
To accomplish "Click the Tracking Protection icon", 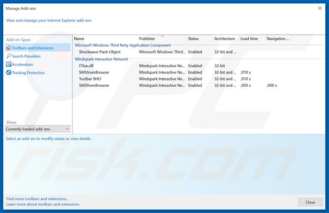I will tap(9, 72).
